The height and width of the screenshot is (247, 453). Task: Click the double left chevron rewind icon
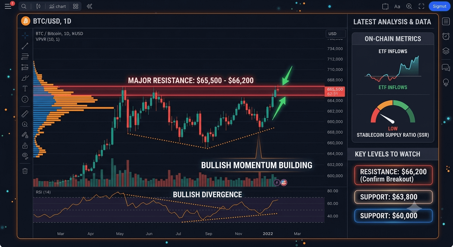tap(89, 6)
